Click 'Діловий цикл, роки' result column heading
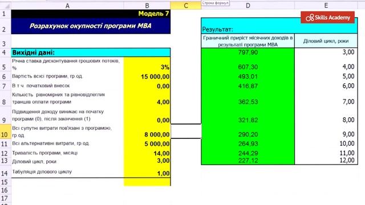This screenshot has width=365, height=205. click(x=326, y=41)
